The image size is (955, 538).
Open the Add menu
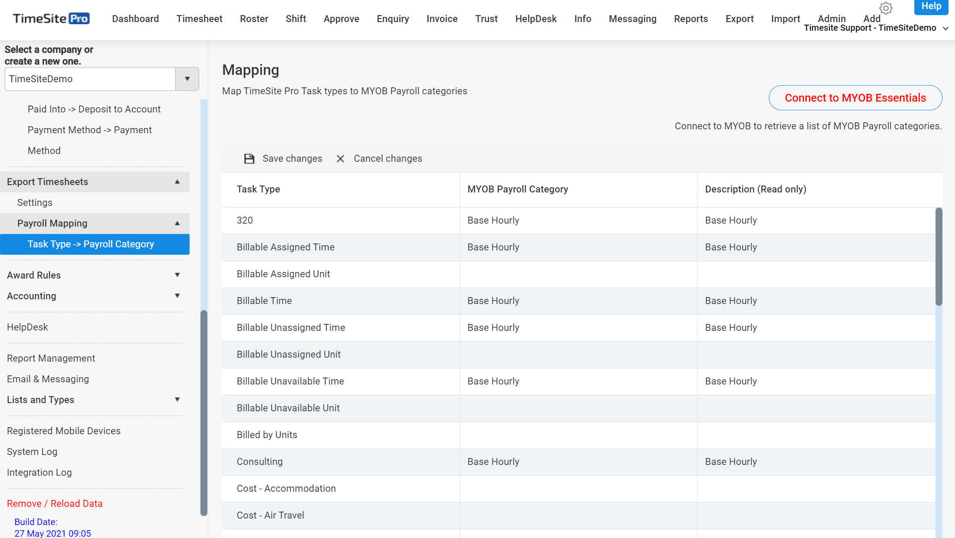pyautogui.click(x=872, y=19)
